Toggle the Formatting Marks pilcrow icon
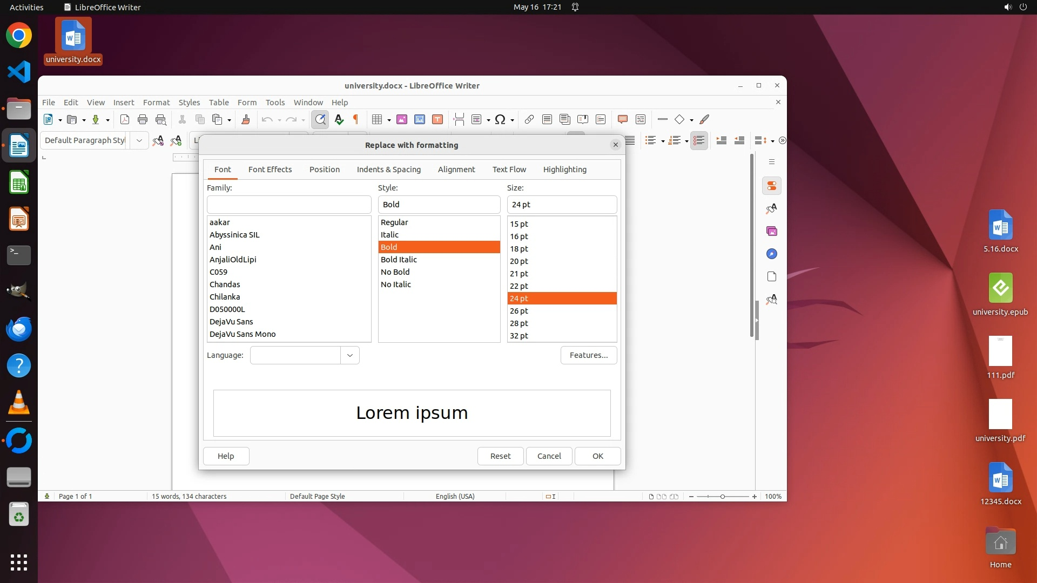This screenshot has height=583, width=1037. (356, 120)
